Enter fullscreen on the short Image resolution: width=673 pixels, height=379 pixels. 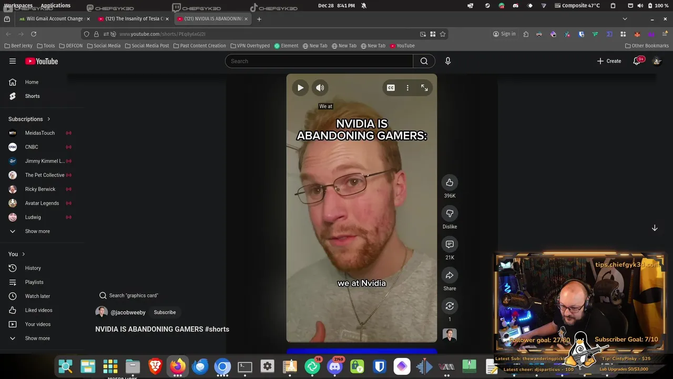point(424,88)
